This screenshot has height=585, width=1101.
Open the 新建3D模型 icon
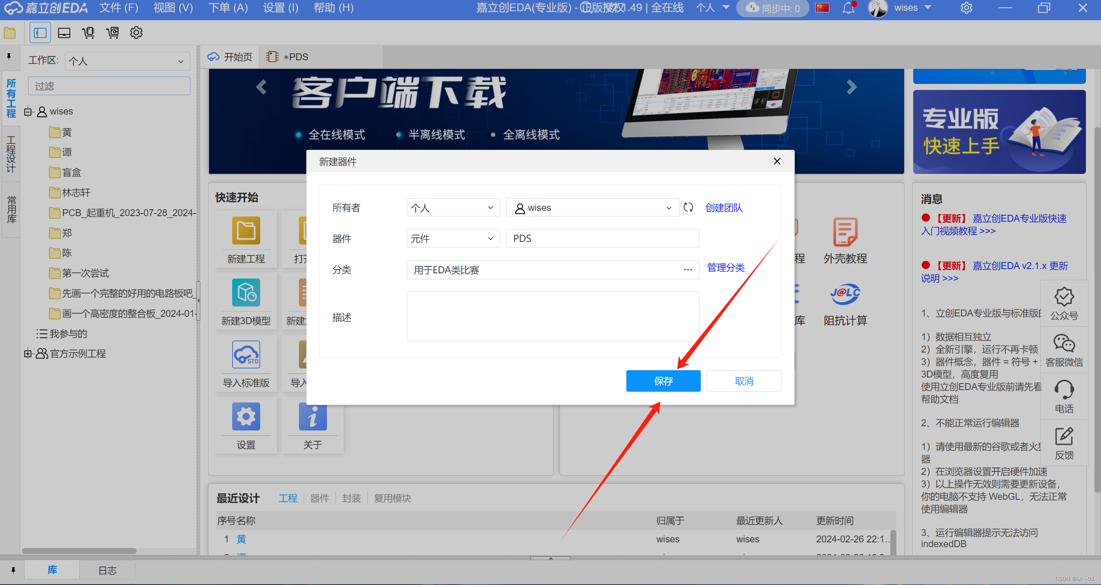pyautogui.click(x=246, y=293)
